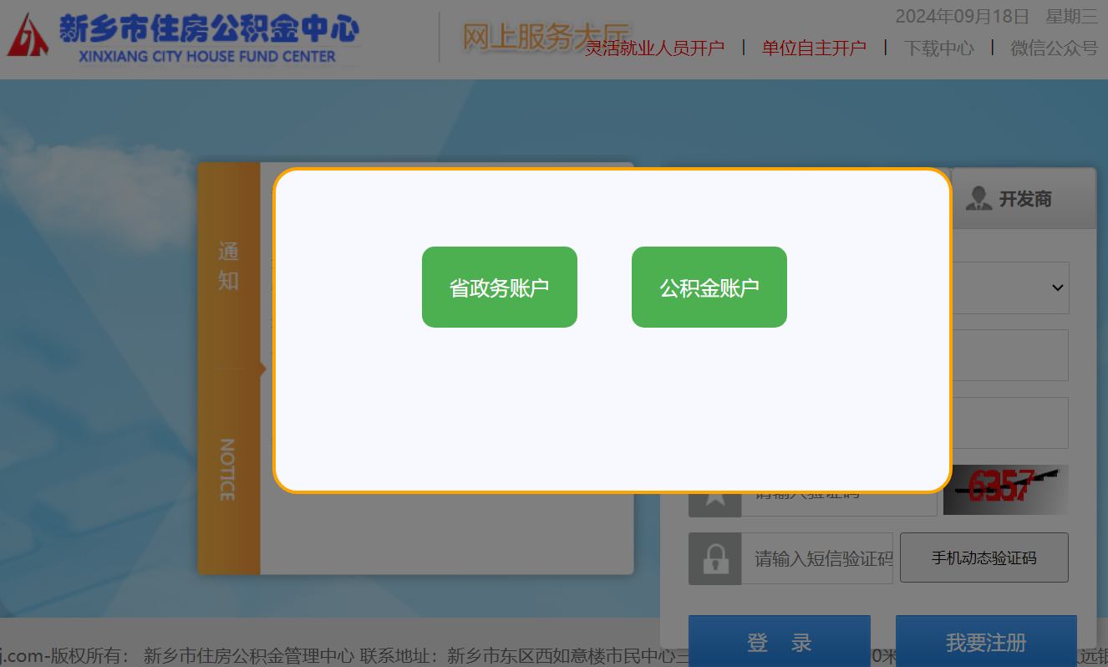Go to 下载中心 download center
The height and width of the screenshot is (667, 1108).
(938, 48)
